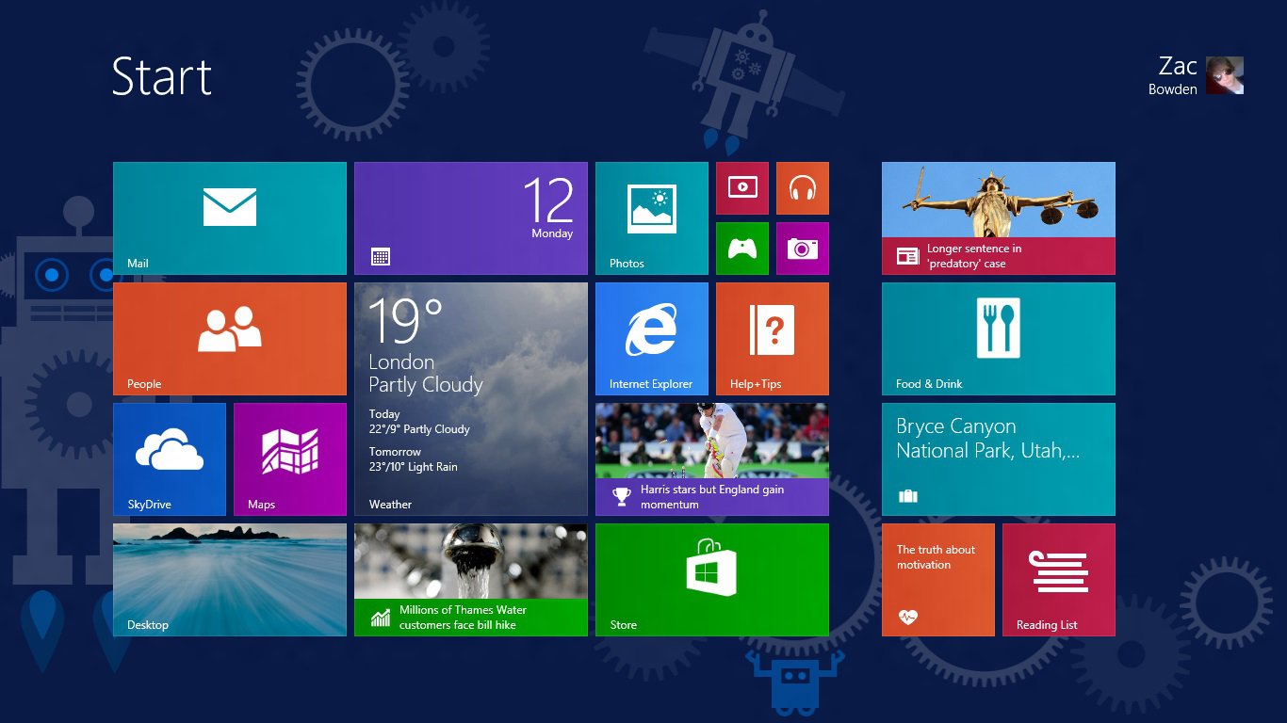Open the Food & Drink tile
Image resolution: width=1287 pixels, height=723 pixels.
pos(999,339)
